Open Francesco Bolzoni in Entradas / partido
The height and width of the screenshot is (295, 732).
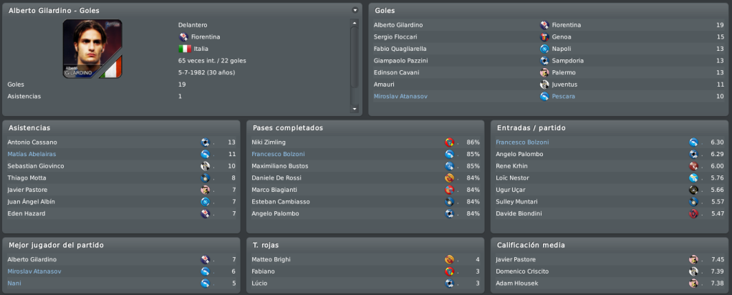pos(522,142)
